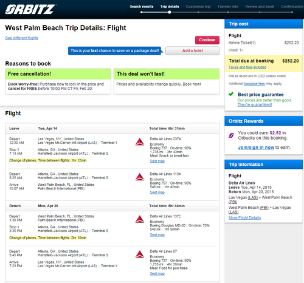Image resolution: width=304 pixels, height=283 pixels.
Task: Click the Customize trip progress dot
Action: [198, 12]
